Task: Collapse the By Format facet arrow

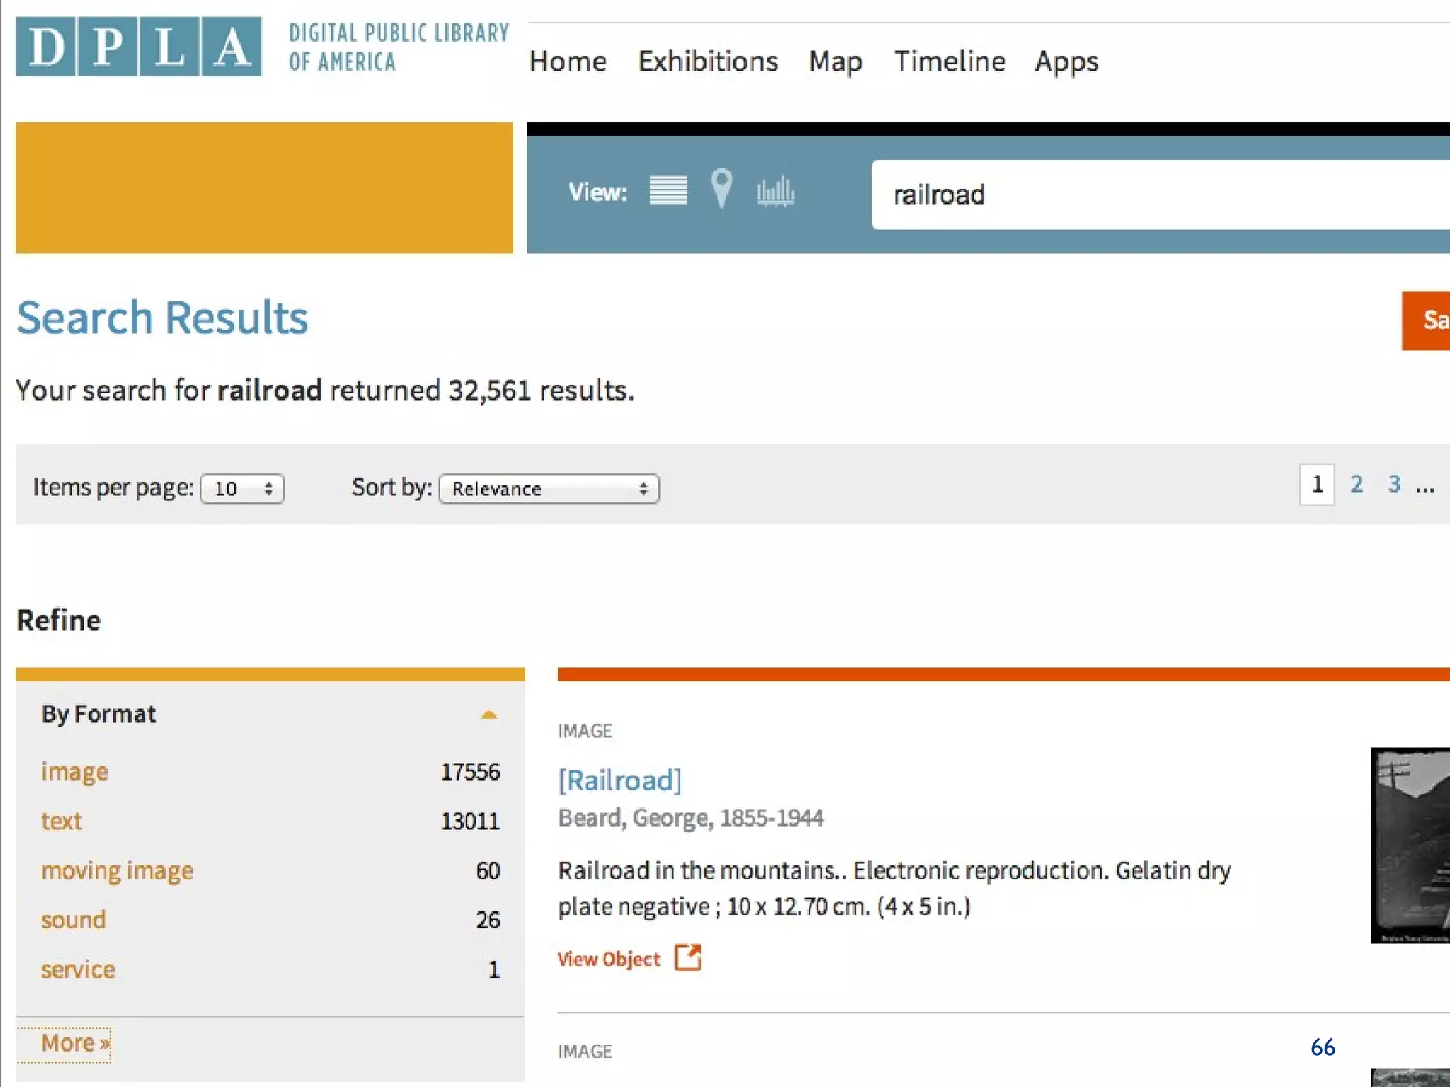Action: coord(489,715)
